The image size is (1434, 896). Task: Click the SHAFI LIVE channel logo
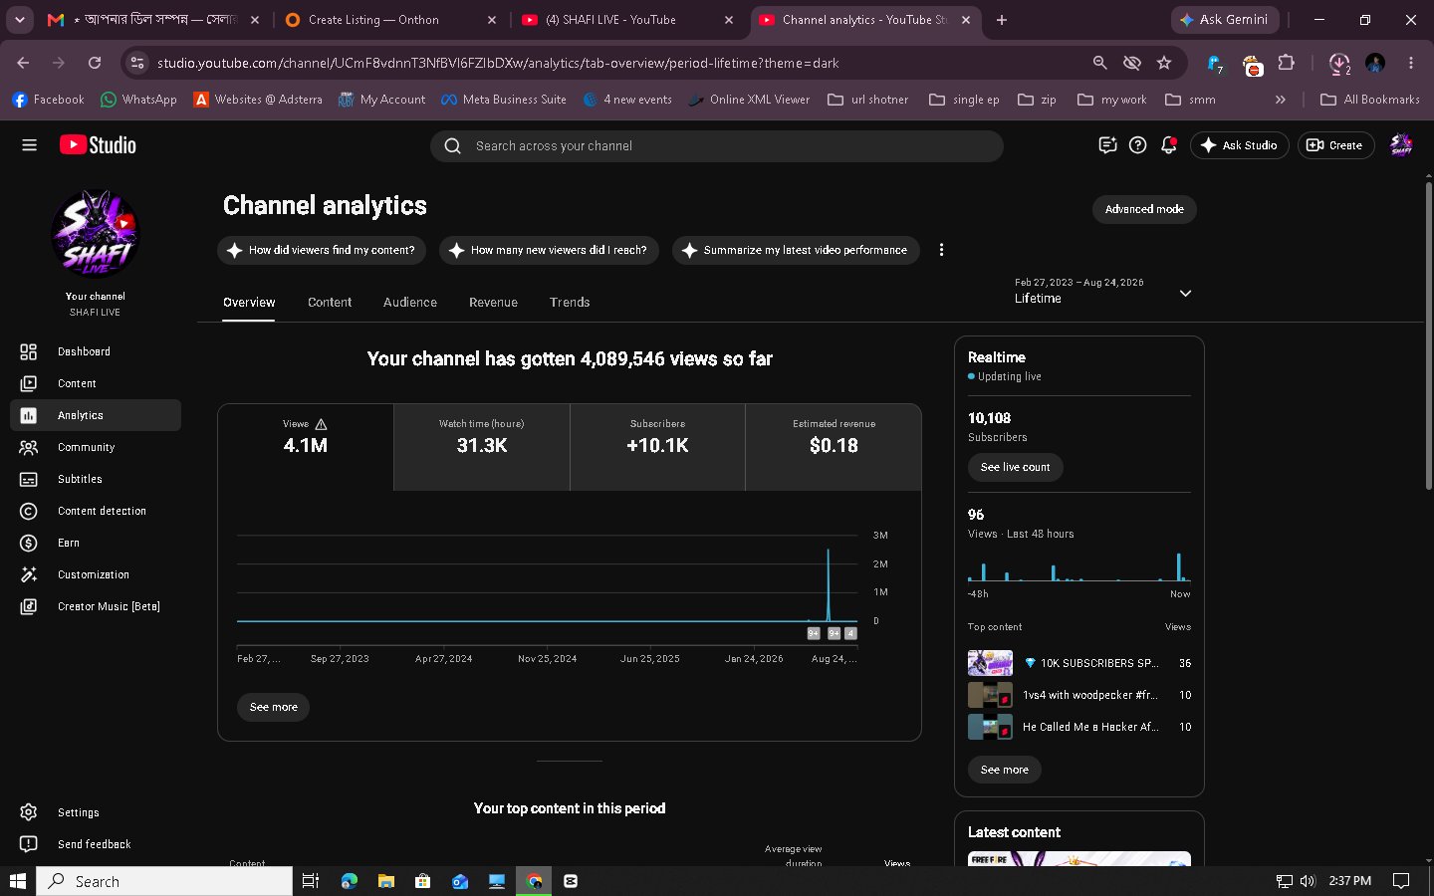pos(96,234)
